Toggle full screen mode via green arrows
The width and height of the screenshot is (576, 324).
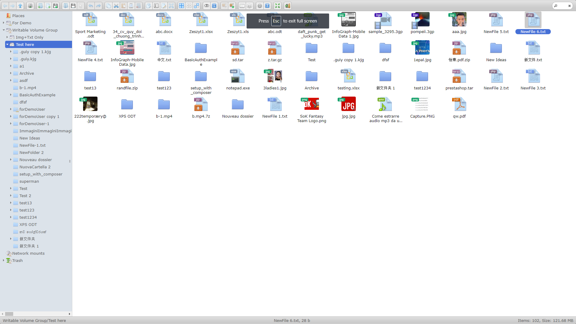(x=277, y=6)
